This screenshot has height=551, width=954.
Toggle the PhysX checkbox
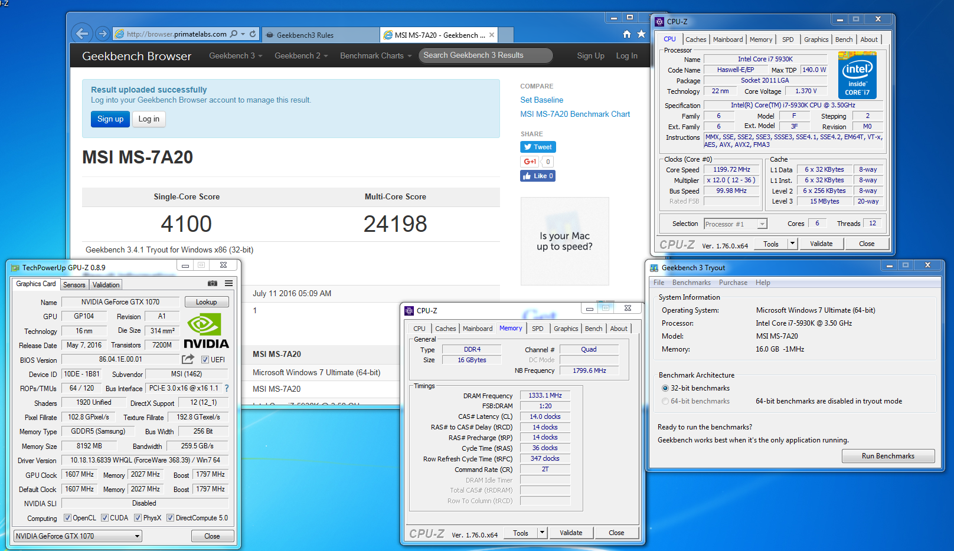point(138,518)
